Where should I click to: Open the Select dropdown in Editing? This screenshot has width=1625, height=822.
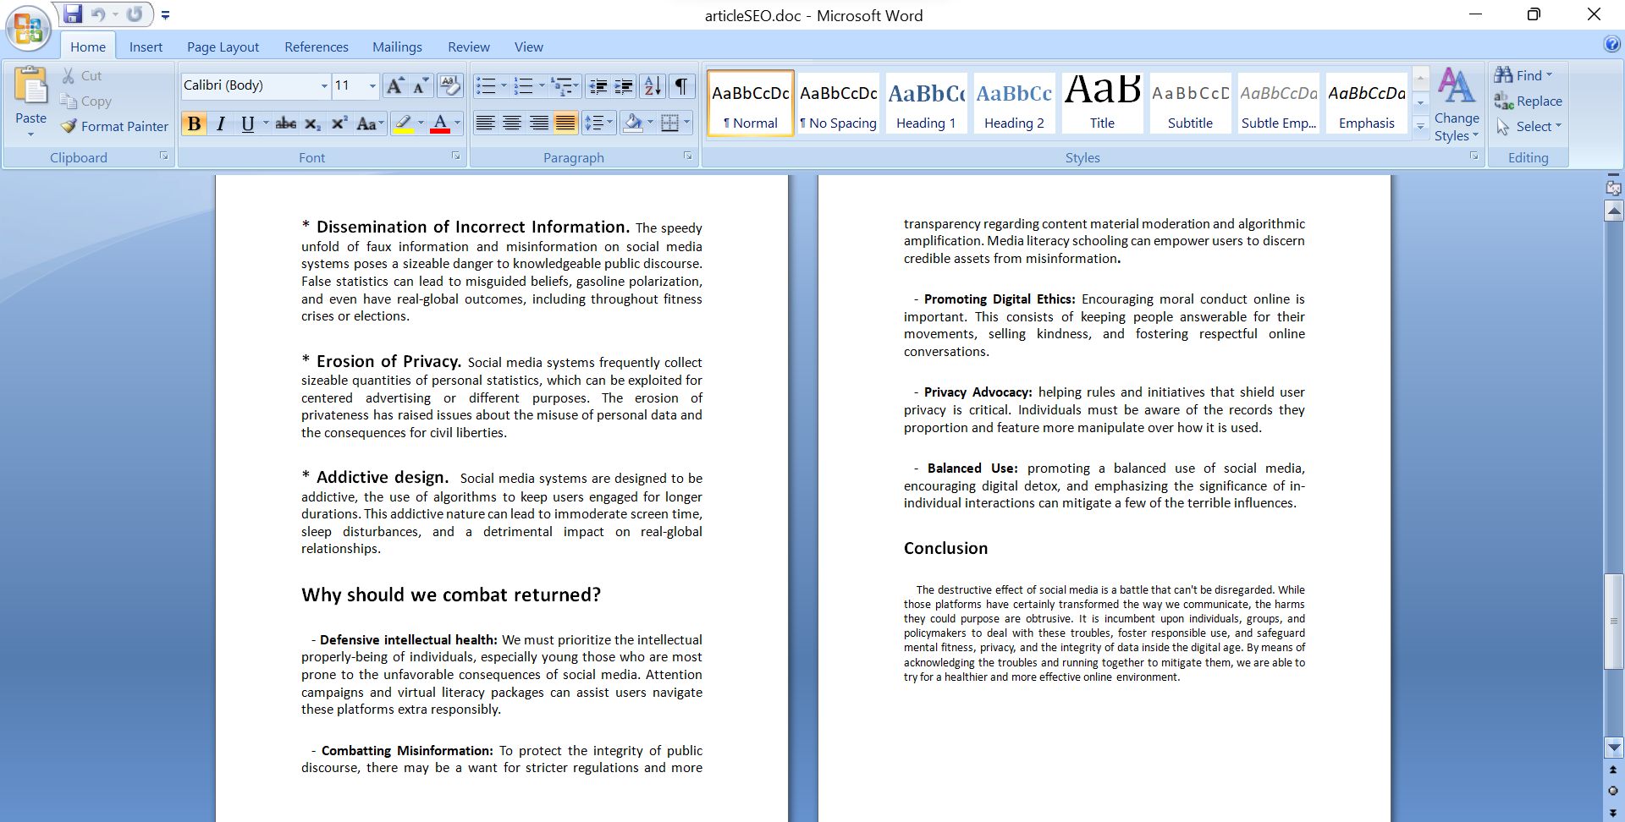pos(1528,126)
